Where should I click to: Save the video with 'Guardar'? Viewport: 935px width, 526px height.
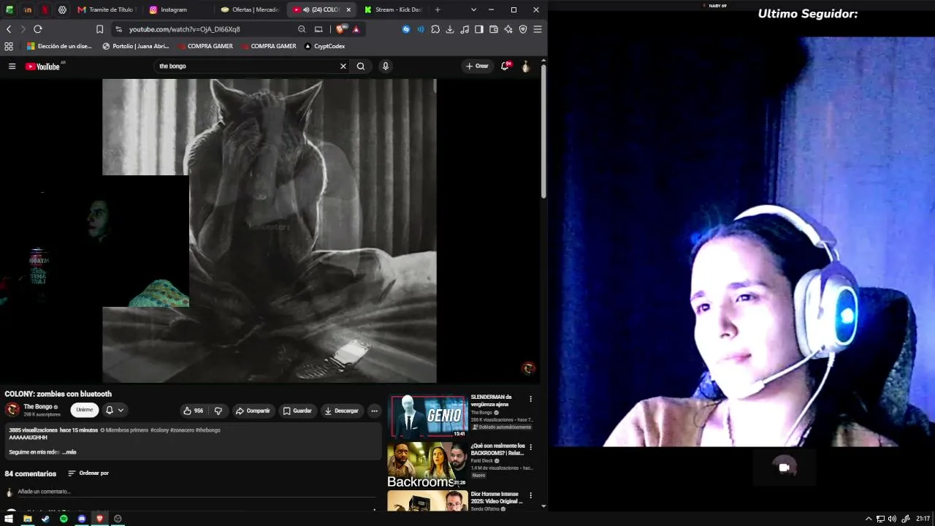[x=297, y=411]
